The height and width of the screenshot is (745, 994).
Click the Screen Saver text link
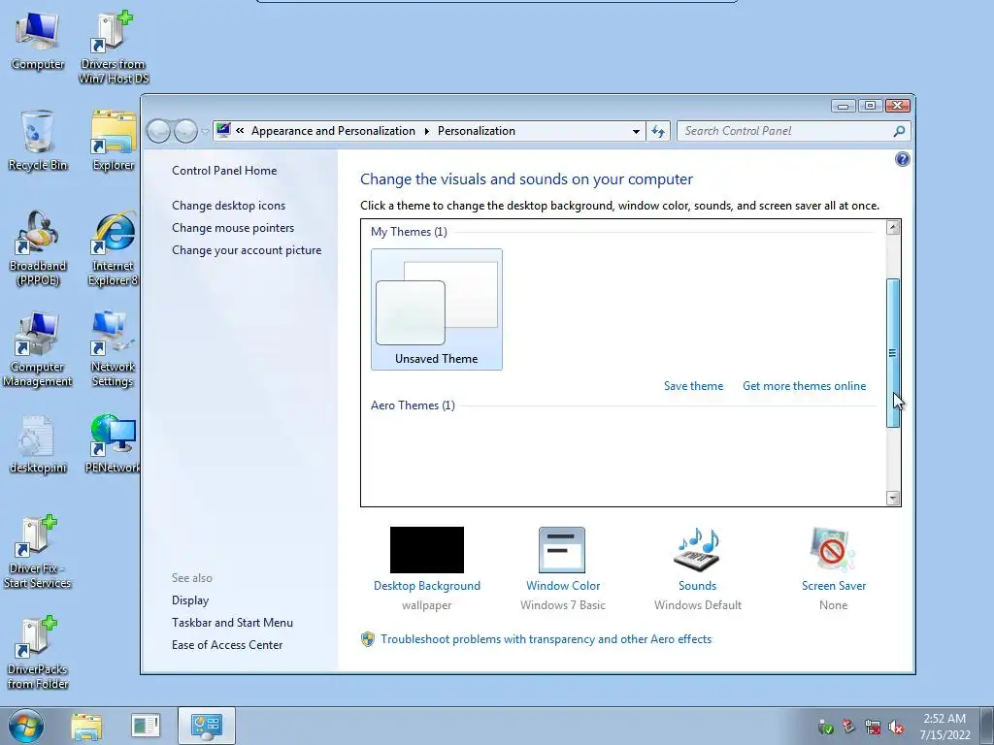834,586
